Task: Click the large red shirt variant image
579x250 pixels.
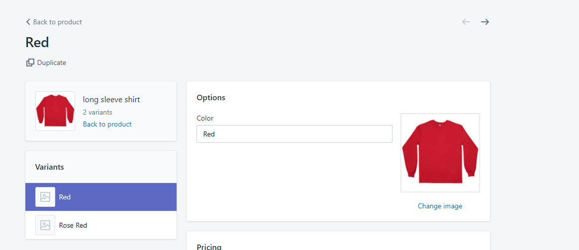Action: [x=440, y=152]
